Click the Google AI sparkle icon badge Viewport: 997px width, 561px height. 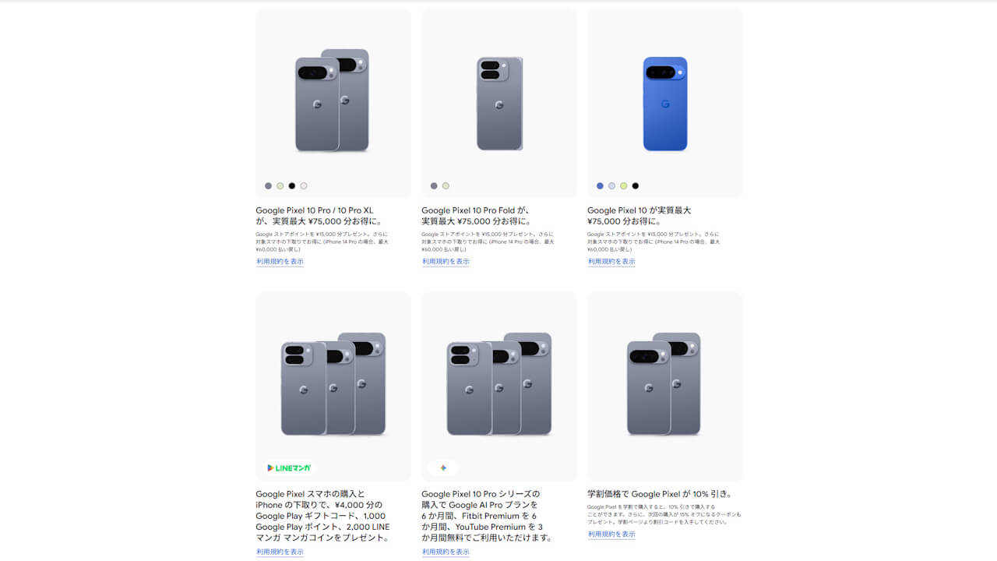coord(443,468)
